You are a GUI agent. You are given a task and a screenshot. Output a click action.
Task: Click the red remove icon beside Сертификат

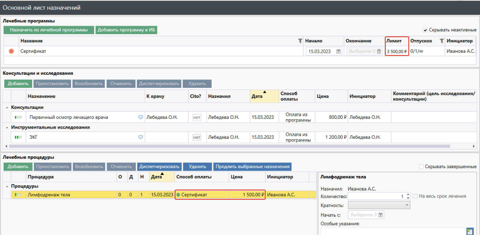(11, 51)
